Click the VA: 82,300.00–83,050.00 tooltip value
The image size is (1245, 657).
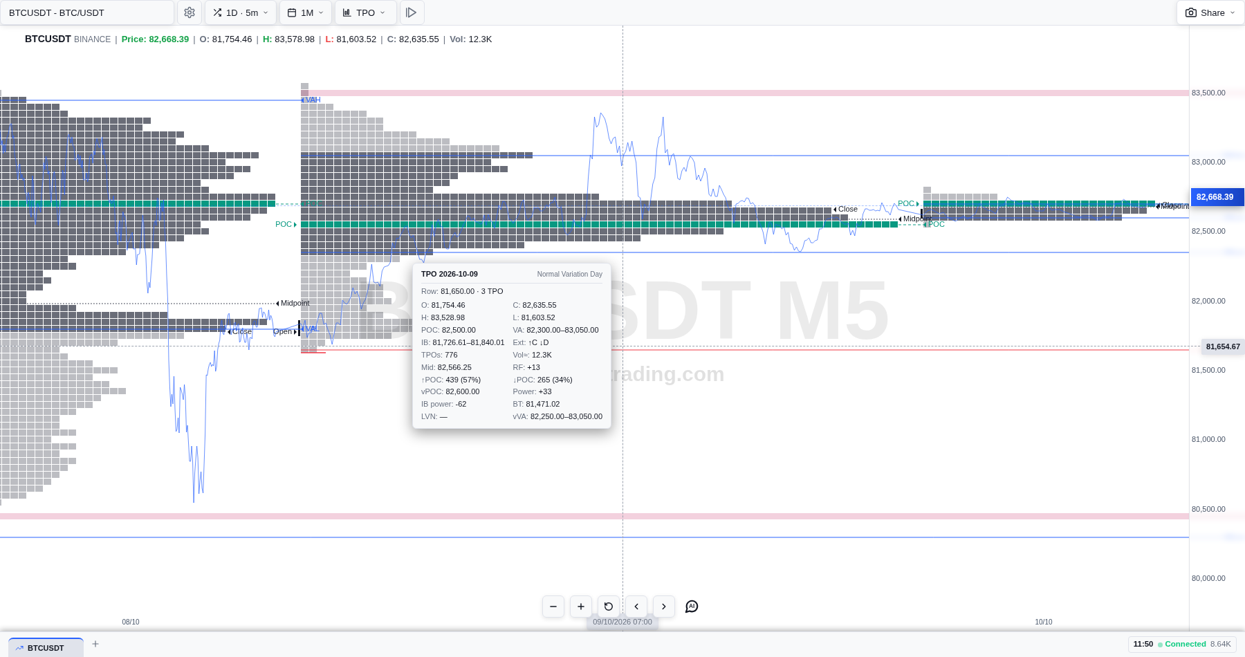coord(556,330)
